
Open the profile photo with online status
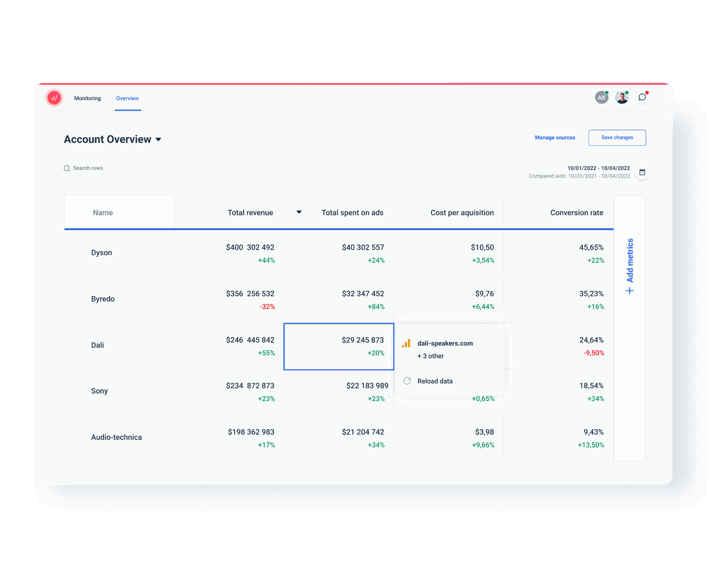pos(622,97)
